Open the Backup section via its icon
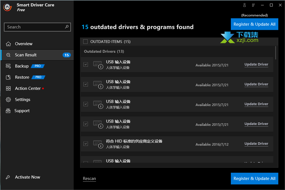The image size is (285, 190). (8, 66)
